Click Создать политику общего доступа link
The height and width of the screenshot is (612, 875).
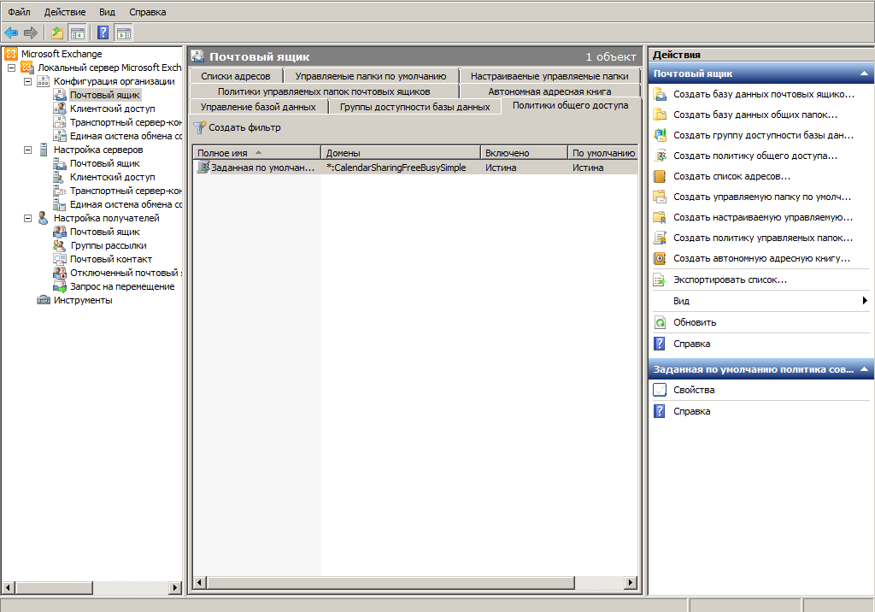click(x=755, y=156)
